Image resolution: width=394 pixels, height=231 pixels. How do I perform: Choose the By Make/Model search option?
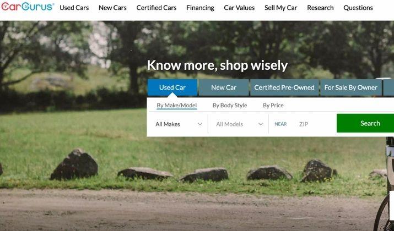pyautogui.click(x=177, y=106)
